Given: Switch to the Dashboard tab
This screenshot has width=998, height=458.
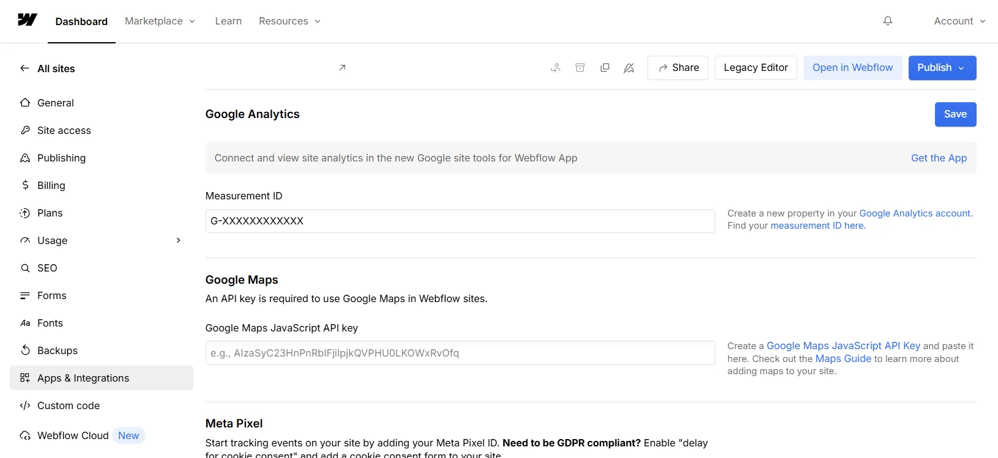Looking at the screenshot, I should (x=81, y=21).
